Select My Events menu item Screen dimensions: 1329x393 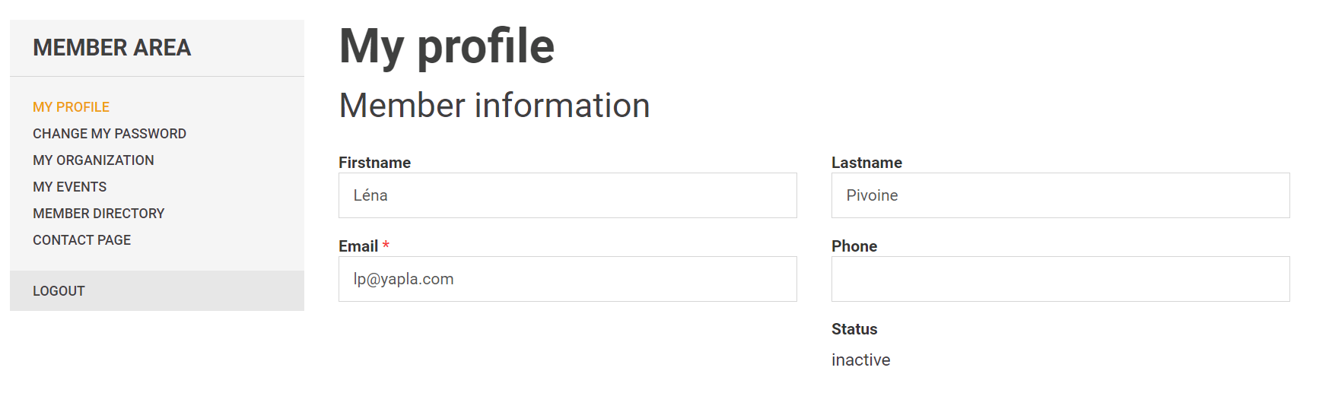(x=69, y=187)
